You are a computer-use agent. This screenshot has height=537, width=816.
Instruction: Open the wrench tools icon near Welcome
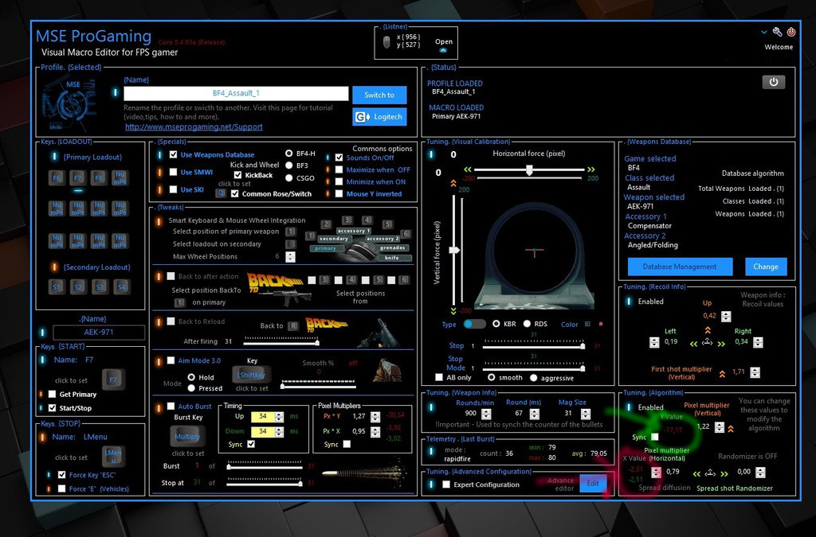[777, 32]
